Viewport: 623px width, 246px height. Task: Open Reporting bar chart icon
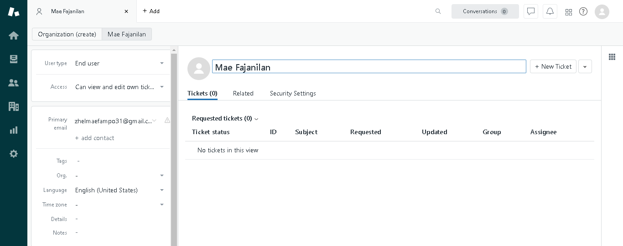click(x=14, y=130)
